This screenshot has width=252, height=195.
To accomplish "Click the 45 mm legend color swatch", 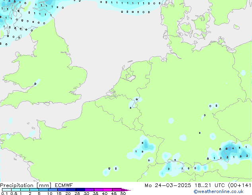I will click(117, 190).
